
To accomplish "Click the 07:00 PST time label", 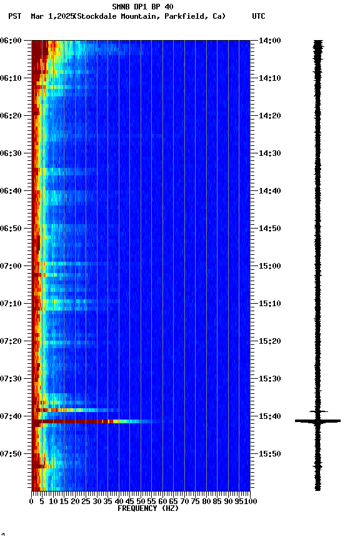I will [11, 266].
